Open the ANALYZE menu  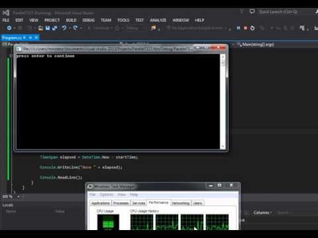coord(158,20)
